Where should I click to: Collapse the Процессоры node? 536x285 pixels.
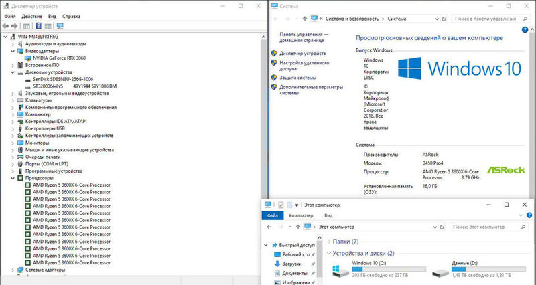[x=13, y=178]
